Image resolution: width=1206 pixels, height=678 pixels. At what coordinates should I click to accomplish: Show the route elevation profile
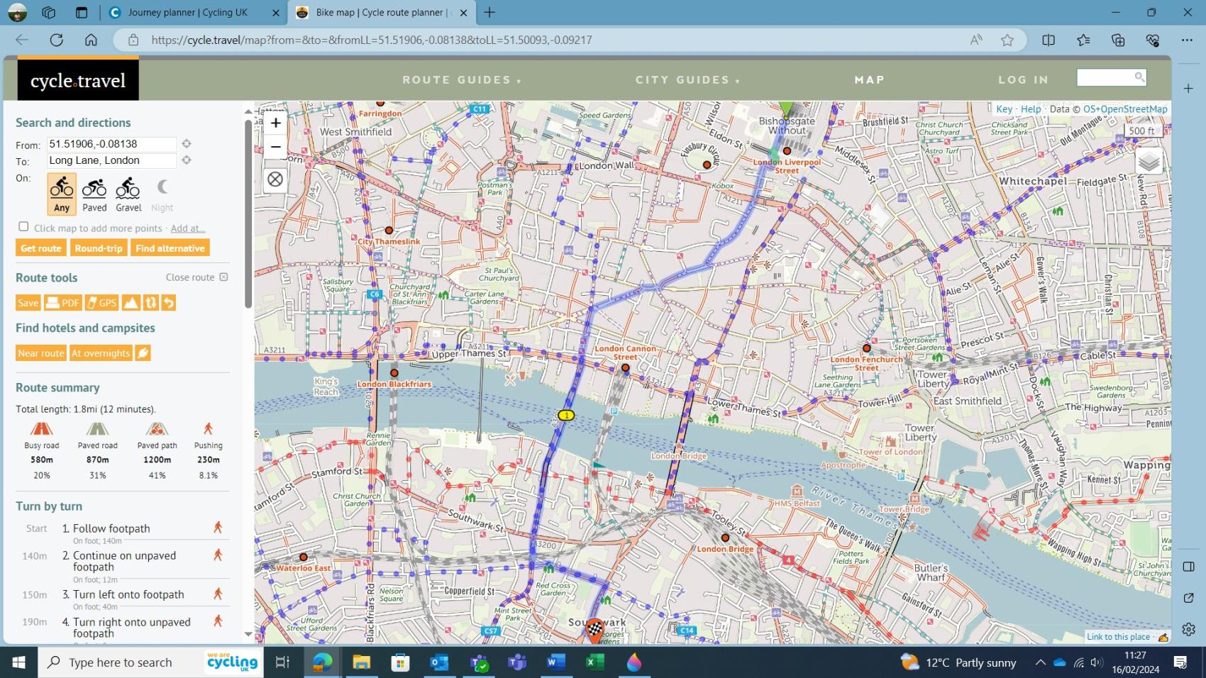click(131, 302)
